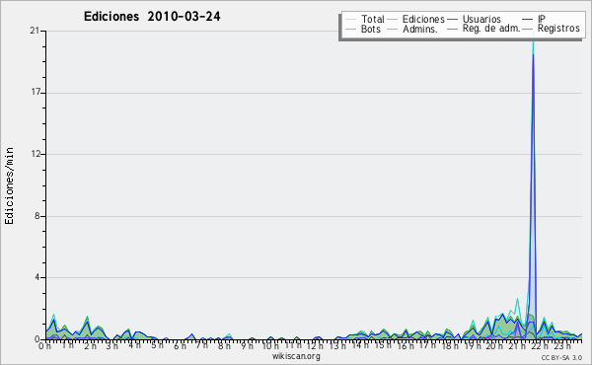Viewport: 592px width, 365px height.
Task: Click the x-axis label '0 h'
Action: tap(44, 345)
